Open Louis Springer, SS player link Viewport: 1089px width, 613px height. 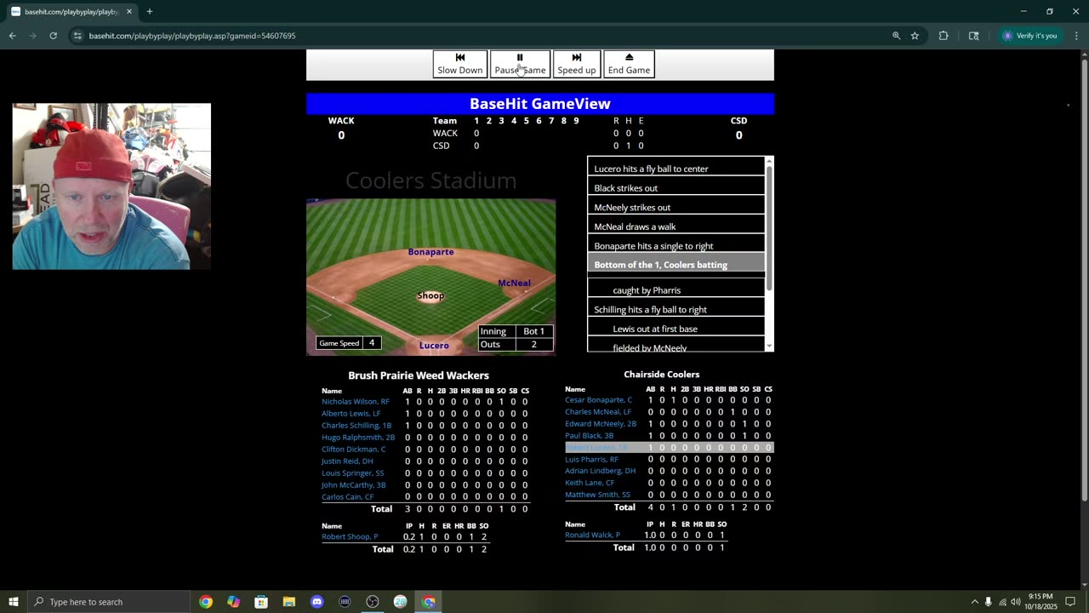click(352, 473)
